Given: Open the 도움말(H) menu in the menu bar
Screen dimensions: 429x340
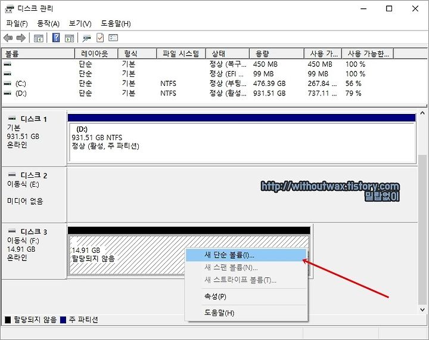Looking at the screenshot, I should (116, 24).
